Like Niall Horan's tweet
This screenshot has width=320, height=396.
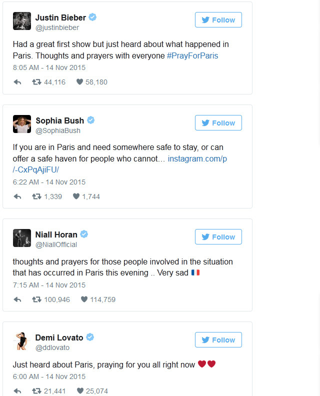(84, 299)
